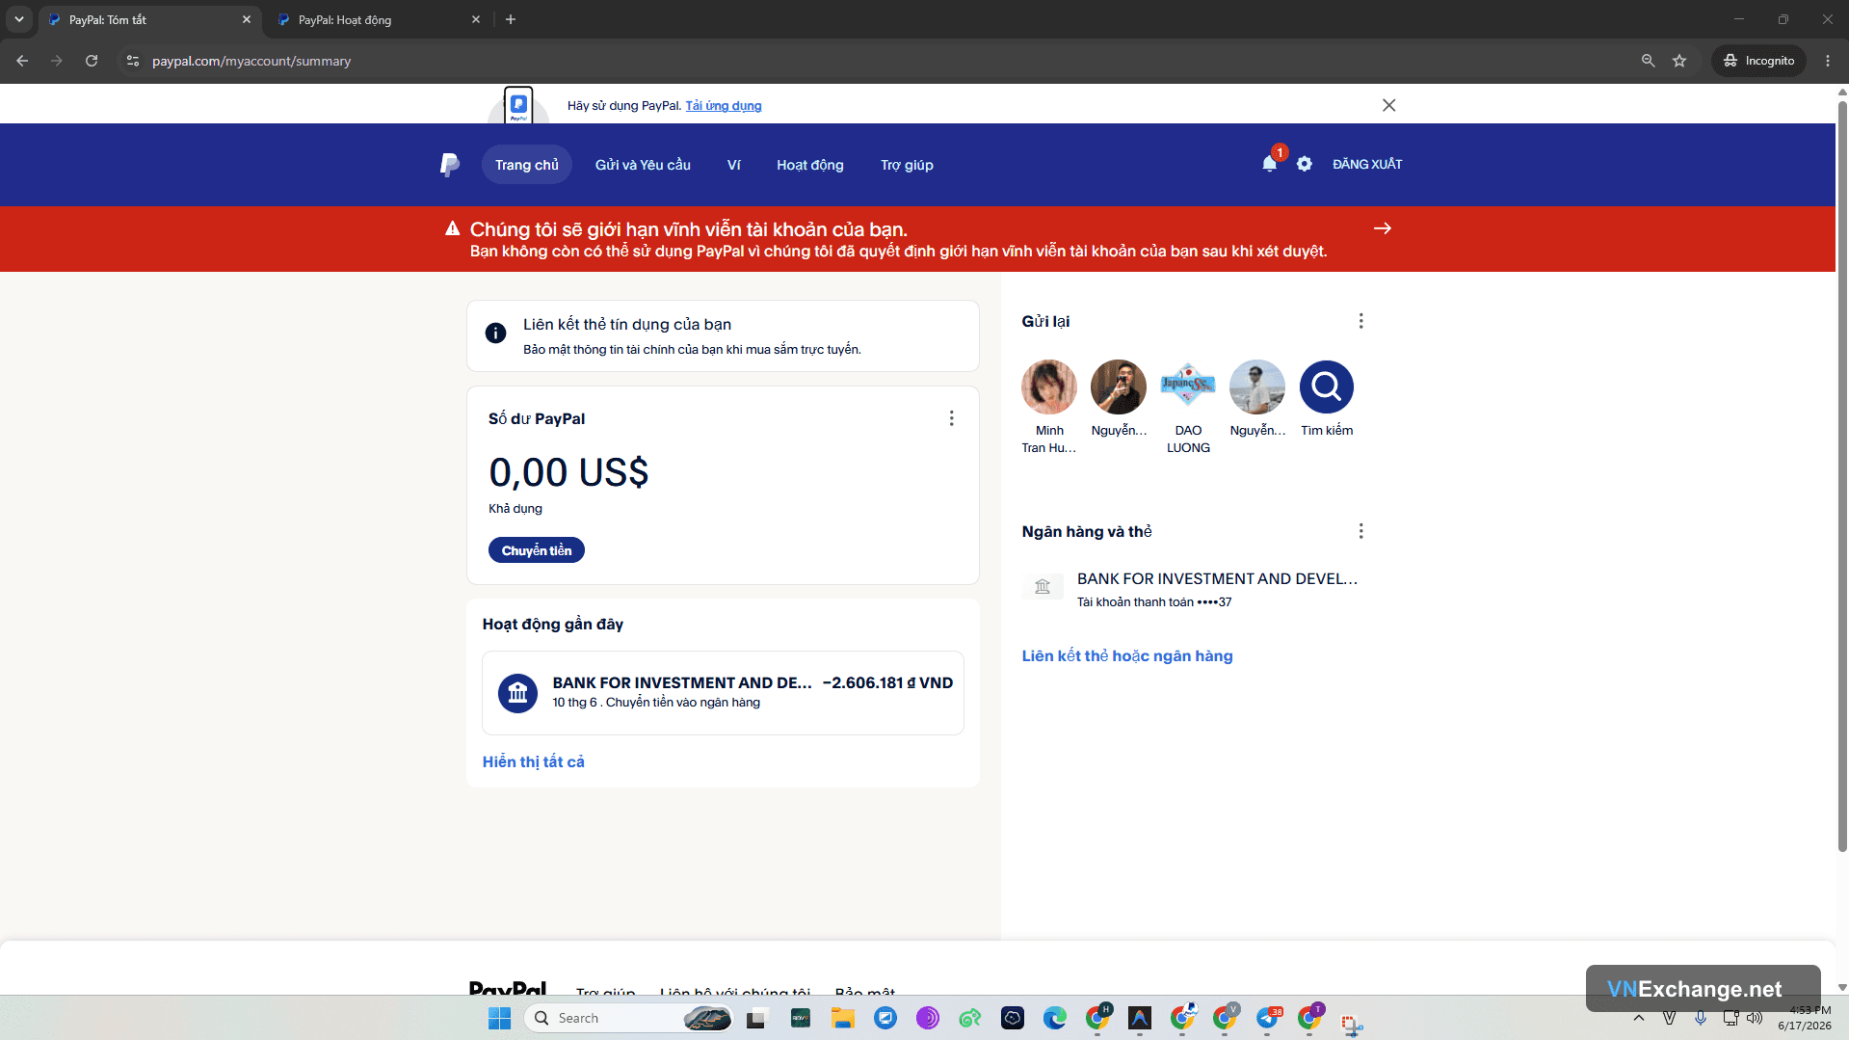Open the tab search dropdown in Chrome

tap(19, 19)
